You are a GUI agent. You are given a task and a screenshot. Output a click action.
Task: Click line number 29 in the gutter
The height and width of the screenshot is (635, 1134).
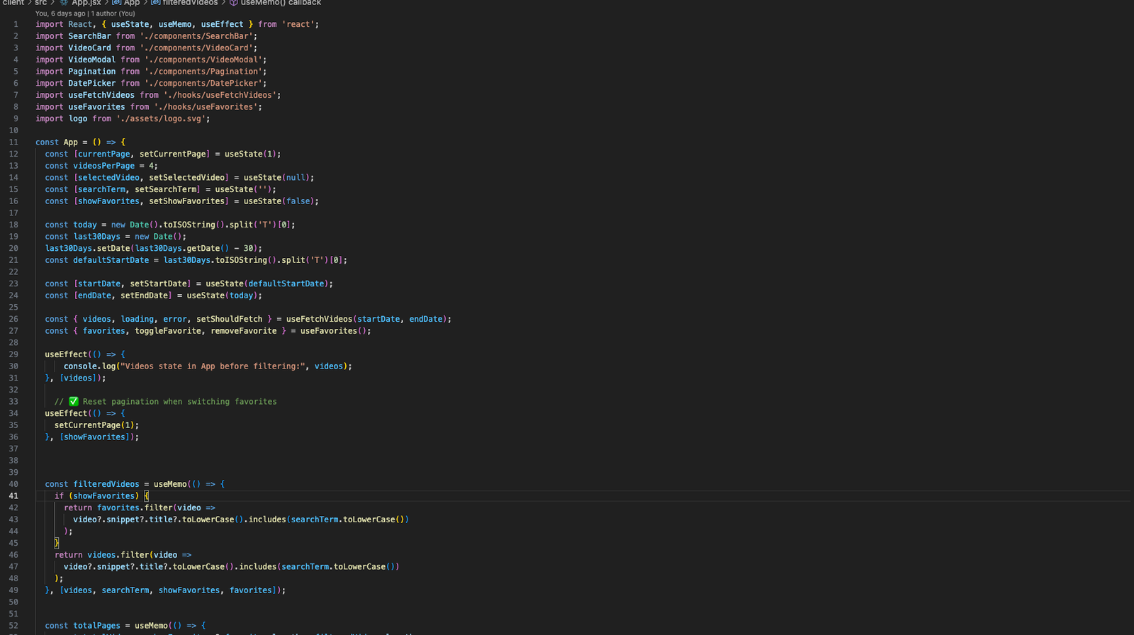[x=13, y=354]
